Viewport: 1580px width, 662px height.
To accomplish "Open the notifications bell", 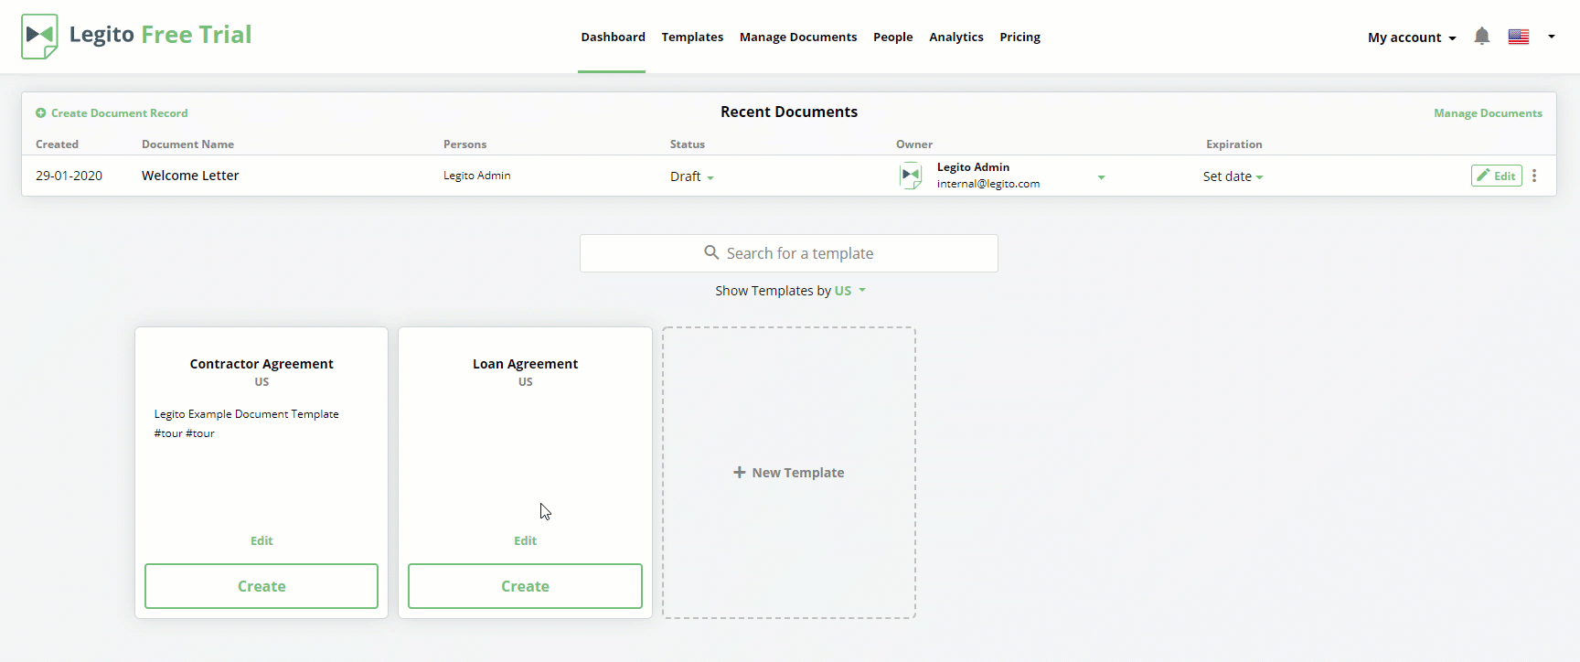I will [1482, 37].
